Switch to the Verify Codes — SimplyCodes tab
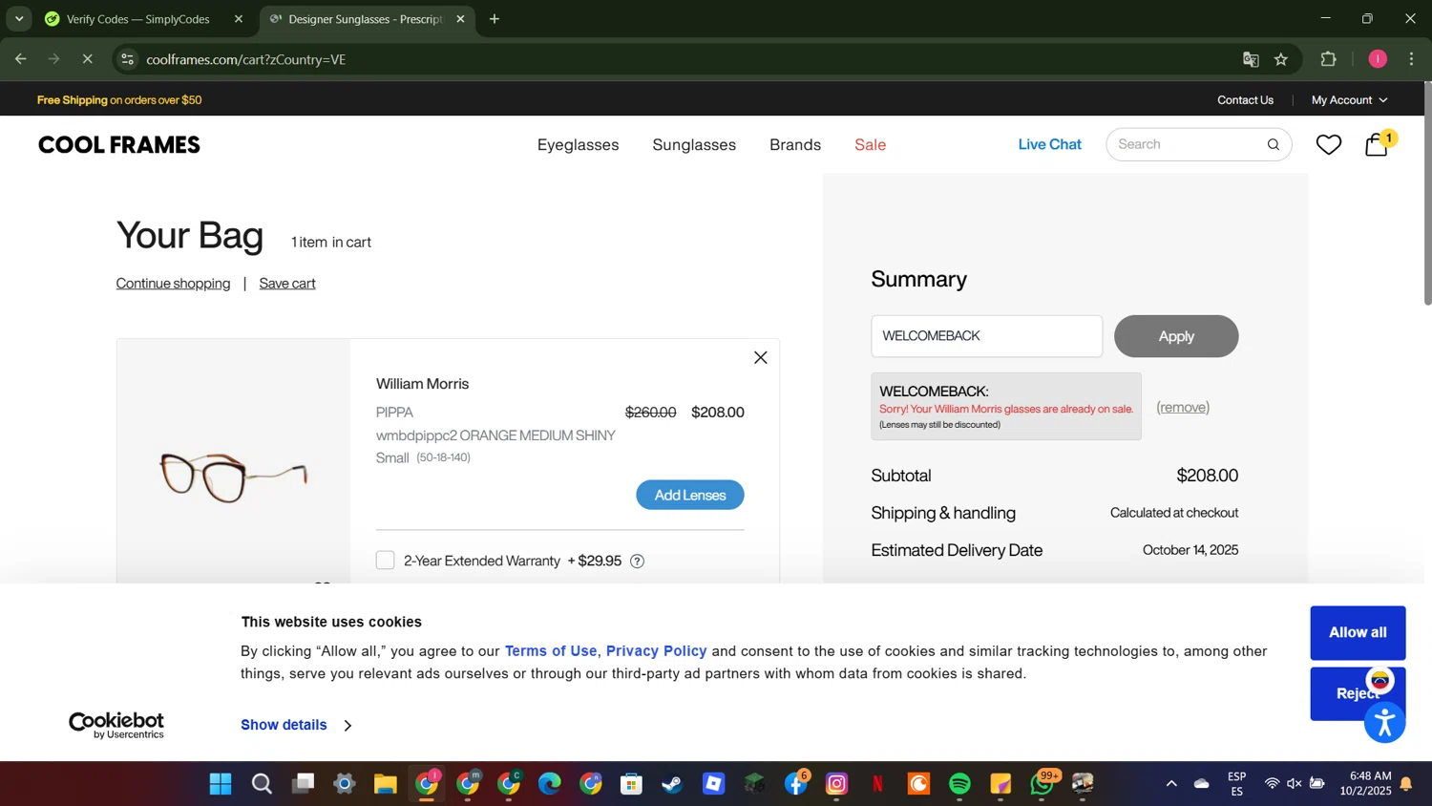 click(x=138, y=19)
